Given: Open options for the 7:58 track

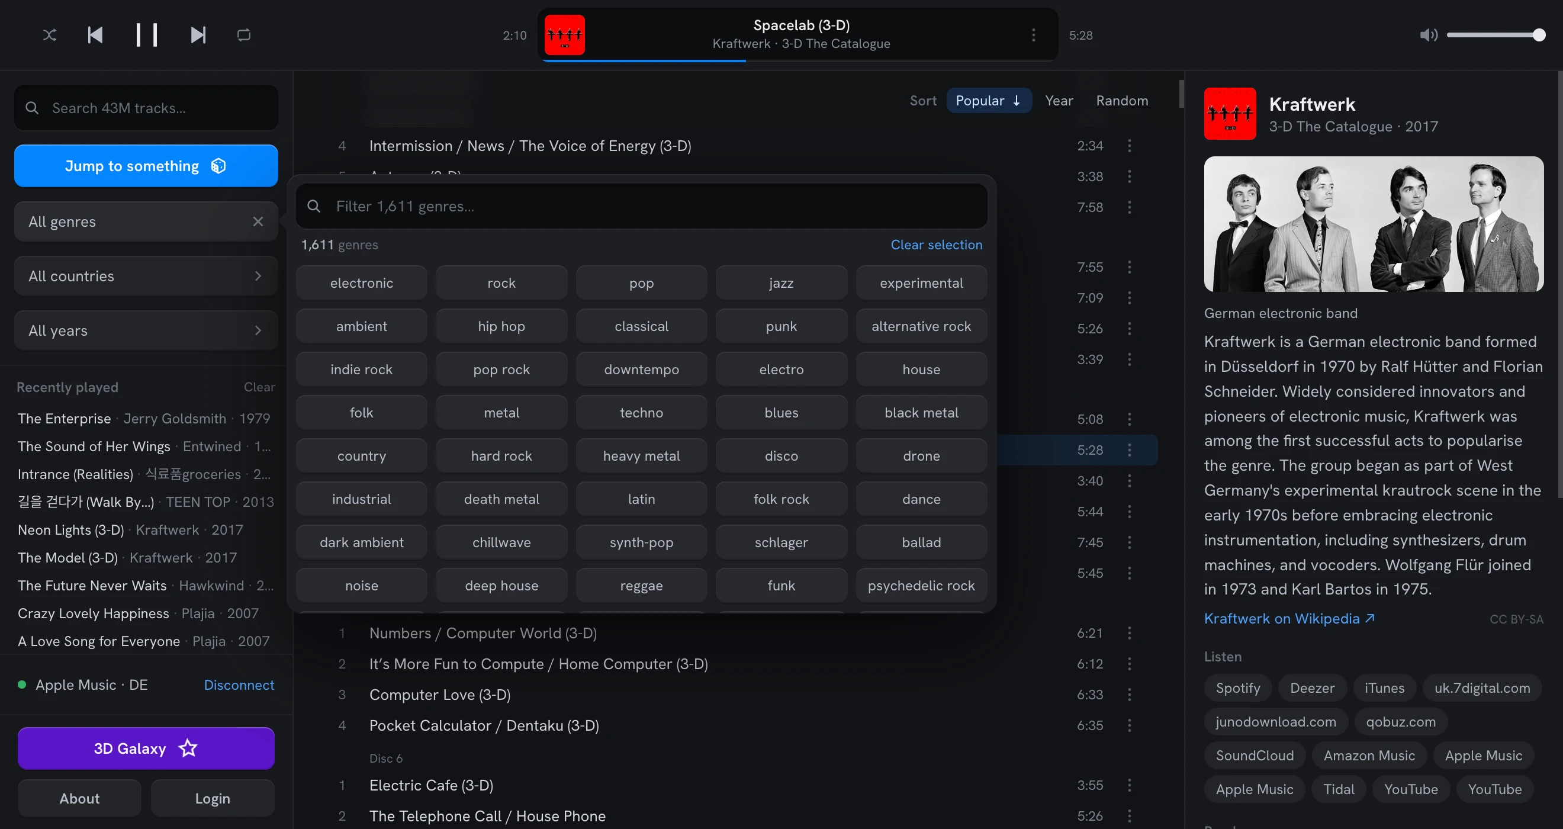Looking at the screenshot, I should 1129,207.
